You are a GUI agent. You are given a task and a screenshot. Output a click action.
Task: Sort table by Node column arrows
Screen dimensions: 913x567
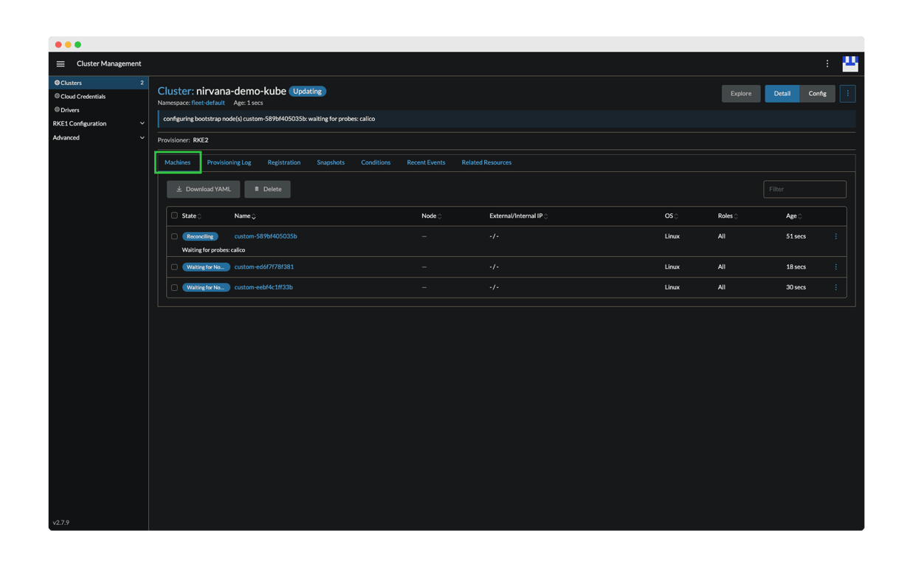(x=440, y=216)
